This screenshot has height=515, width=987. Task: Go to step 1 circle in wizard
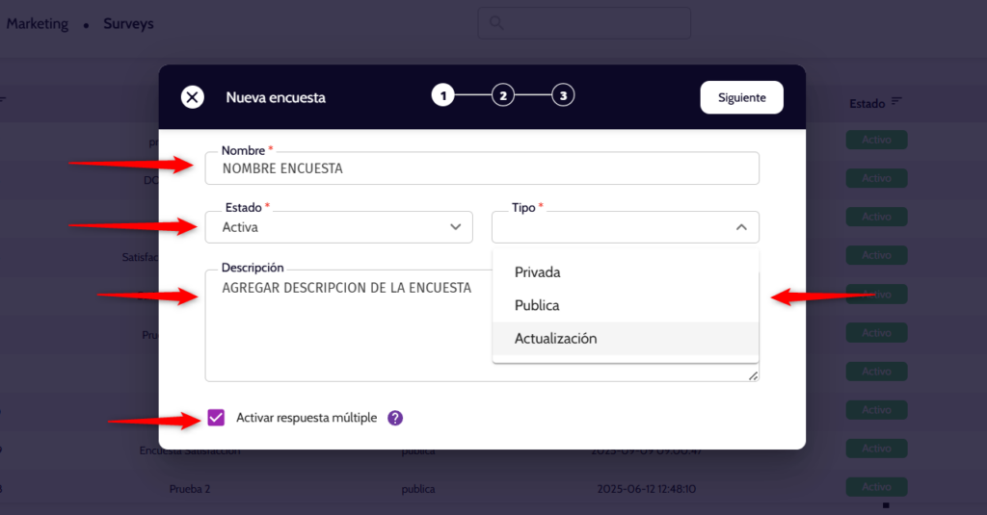(x=442, y=95)
